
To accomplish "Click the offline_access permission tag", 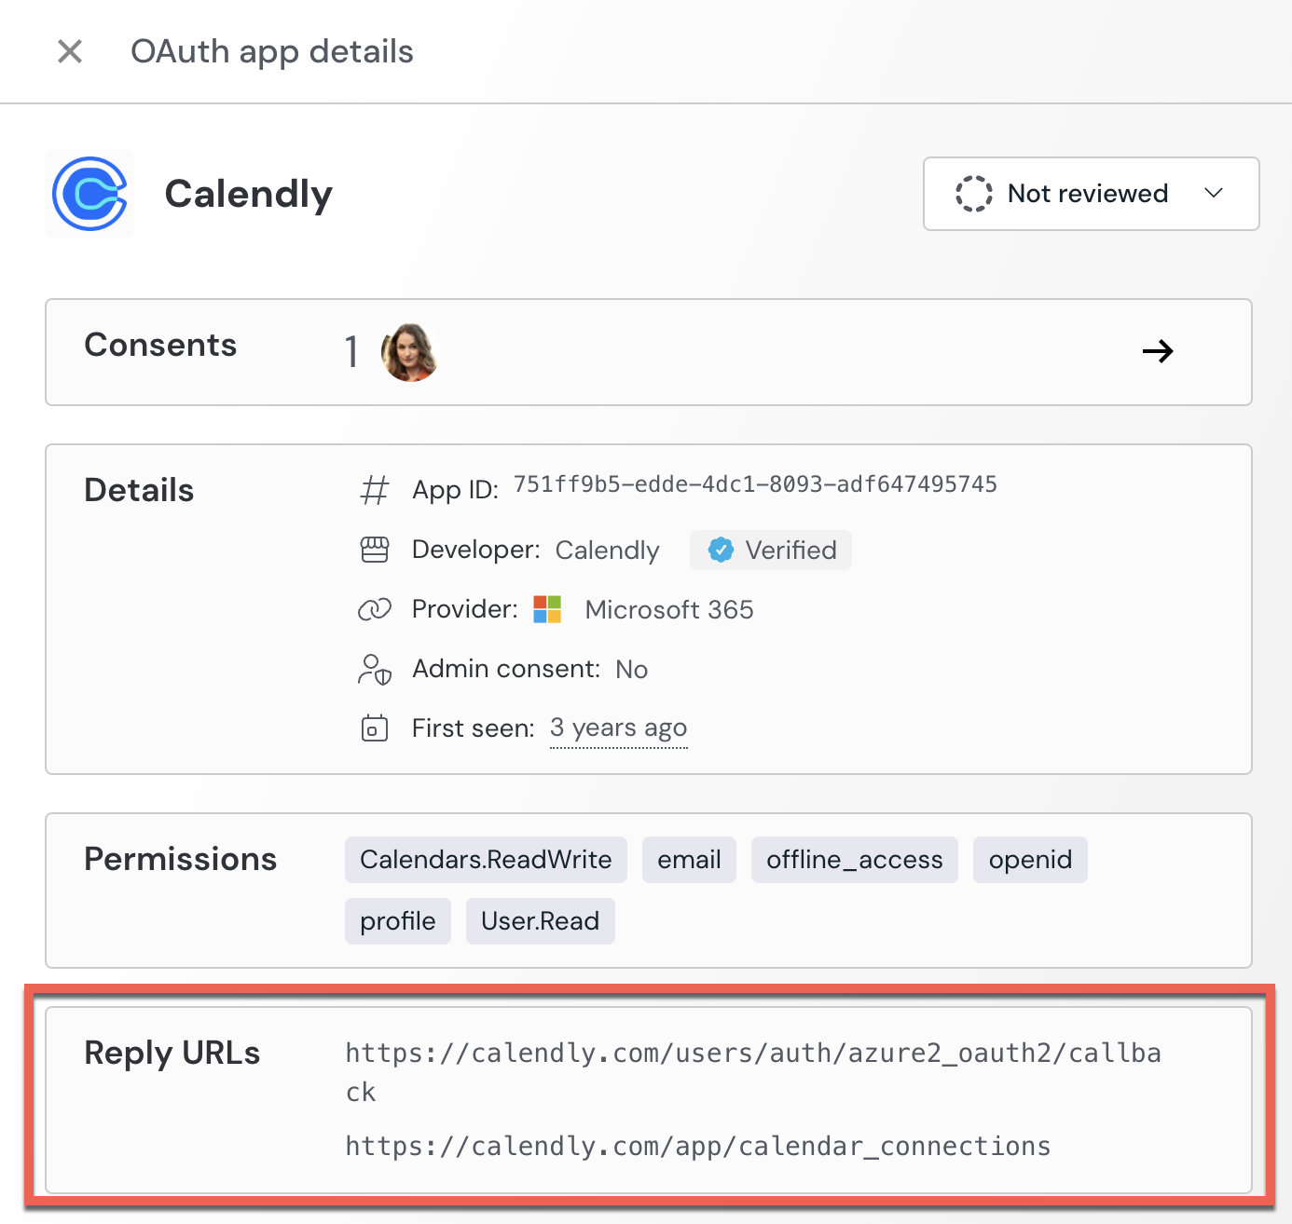I will pos(855,860).
